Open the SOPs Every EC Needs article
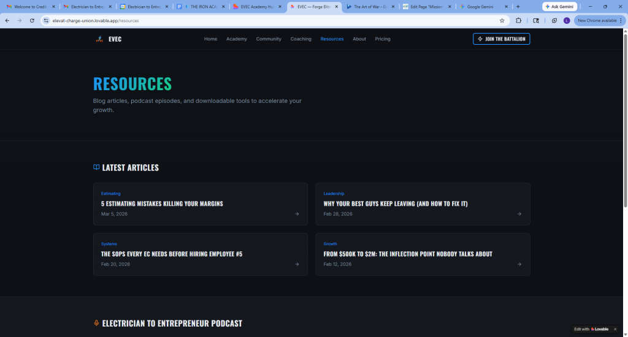The height and width of the screenshot is (337, 628). click(x=172, y=254)
